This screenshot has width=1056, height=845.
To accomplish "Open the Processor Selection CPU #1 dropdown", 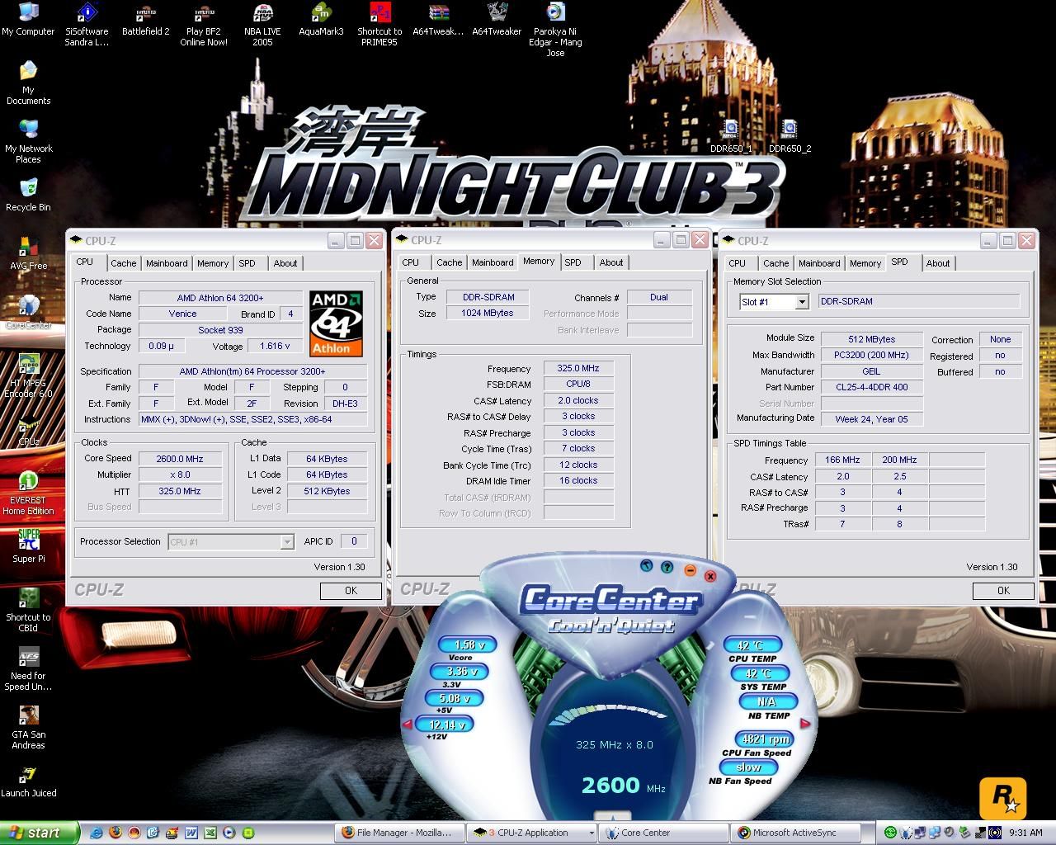I will (286, 542).
